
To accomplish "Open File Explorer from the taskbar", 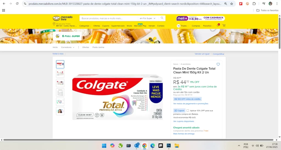I will 177,146.
